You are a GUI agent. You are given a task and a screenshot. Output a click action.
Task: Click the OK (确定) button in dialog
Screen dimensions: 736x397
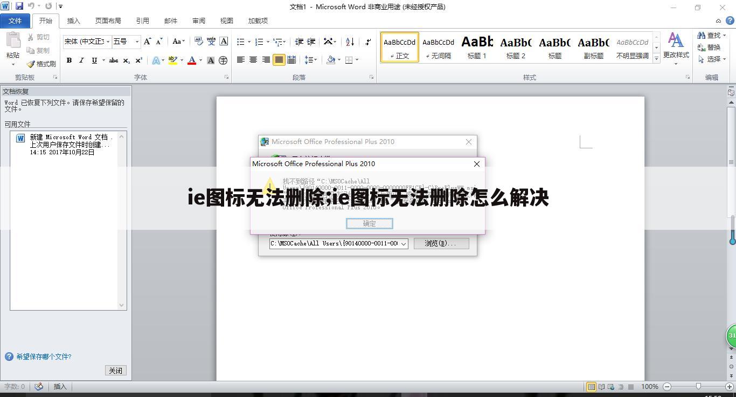point(370,223)
